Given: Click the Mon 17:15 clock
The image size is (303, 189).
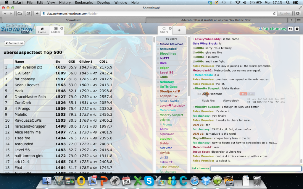Looking at the screenshot, I should pos(273,2).
